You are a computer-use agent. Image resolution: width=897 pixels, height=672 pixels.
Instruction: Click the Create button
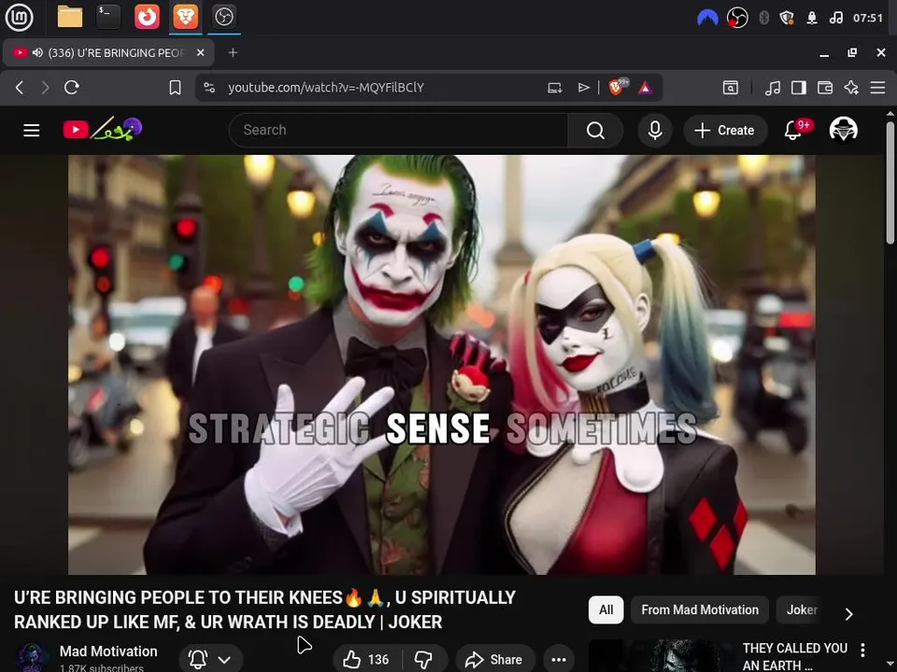725,131
